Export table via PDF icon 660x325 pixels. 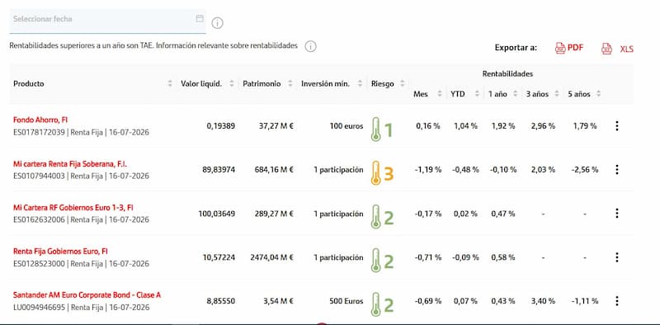pos(560,48)
